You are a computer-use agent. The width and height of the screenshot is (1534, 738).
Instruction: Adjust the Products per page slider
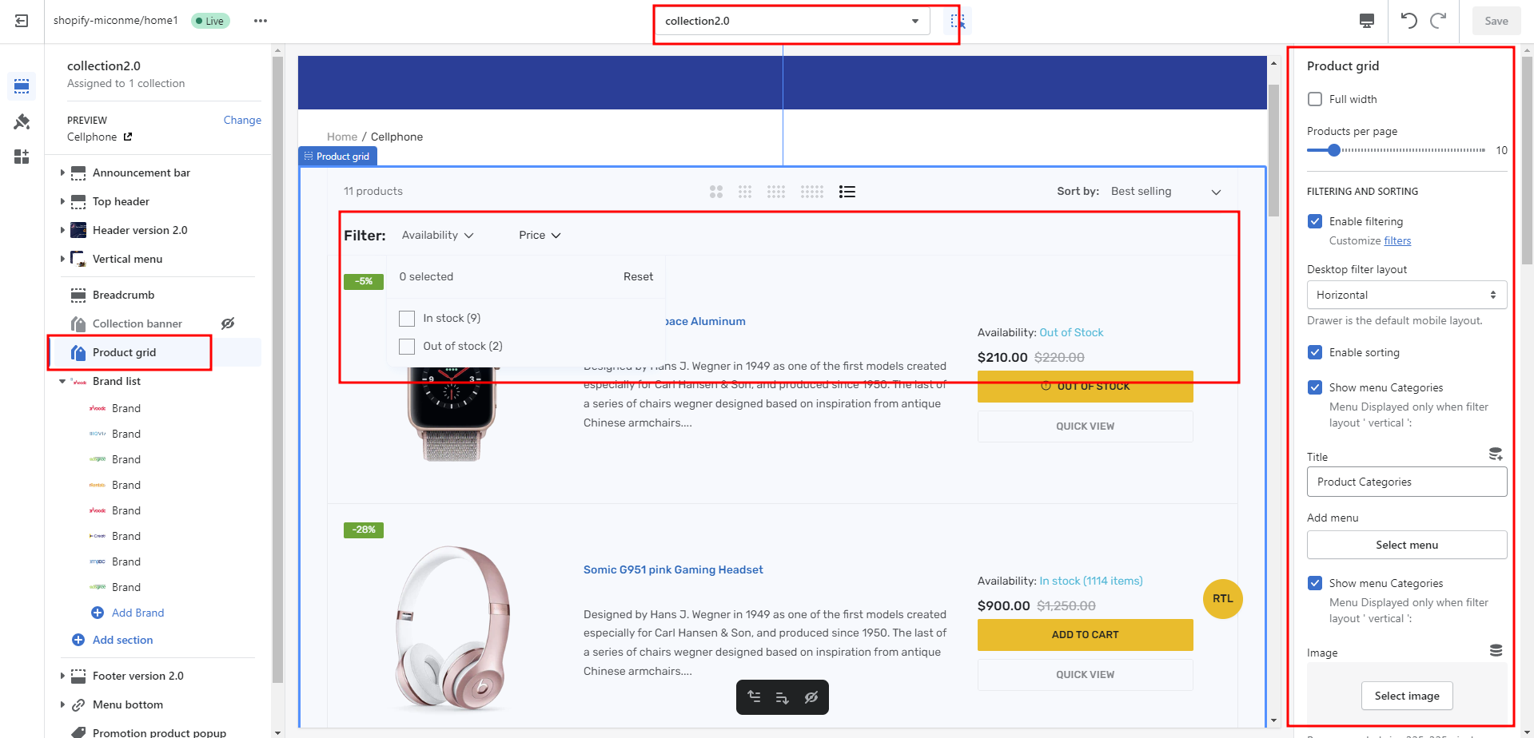click(x=1333, y=150)
